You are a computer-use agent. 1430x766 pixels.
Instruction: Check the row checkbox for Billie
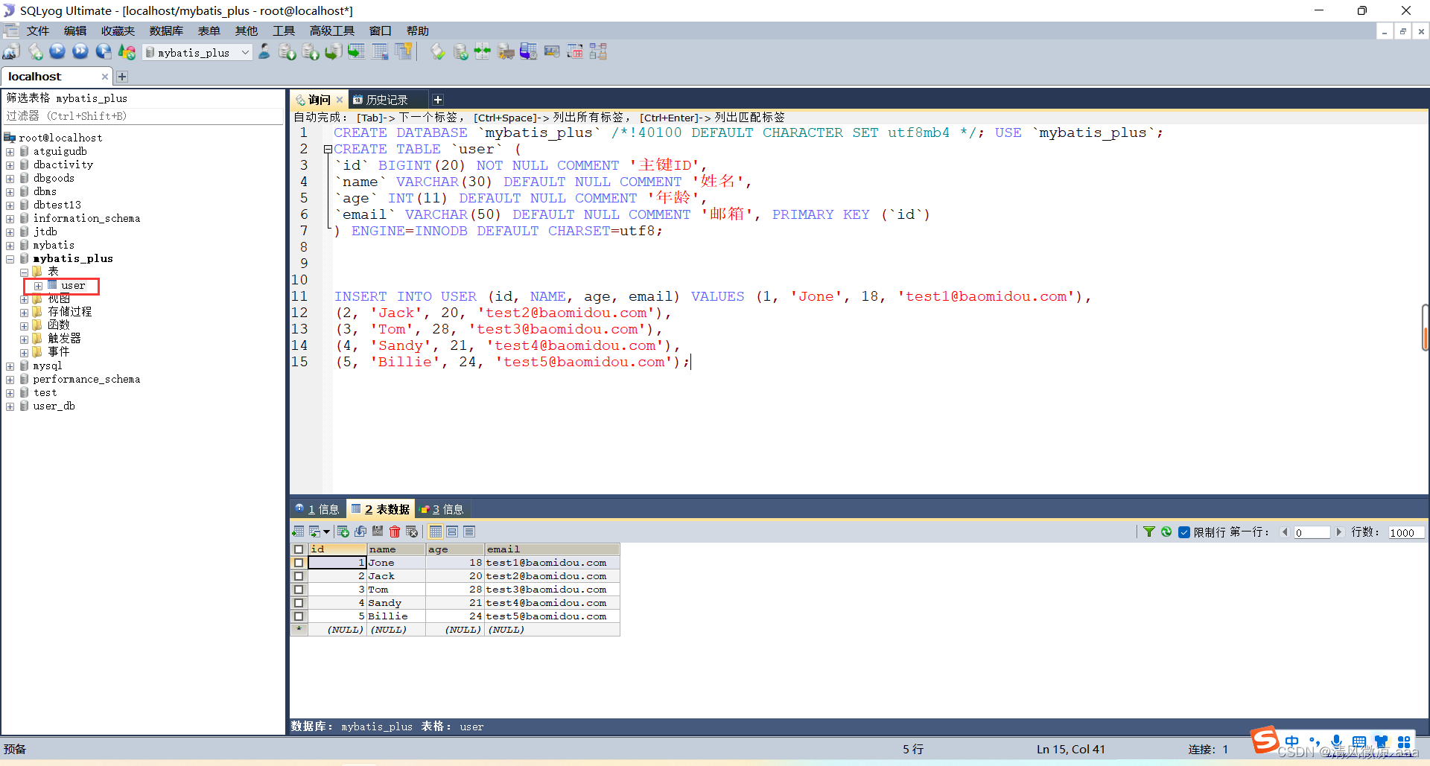tap(299, 616)
